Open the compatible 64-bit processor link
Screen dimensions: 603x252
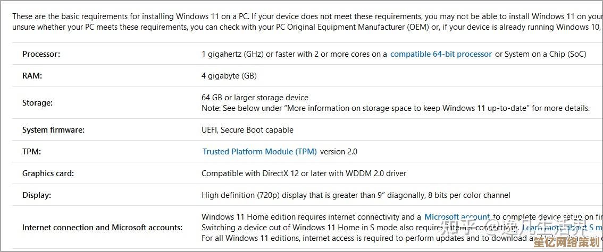tap(441, 54)
